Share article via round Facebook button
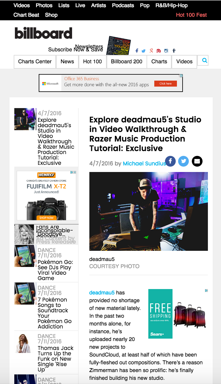This screenshot has height=384, width=221. pyautogui.click(x=170, y=161)
